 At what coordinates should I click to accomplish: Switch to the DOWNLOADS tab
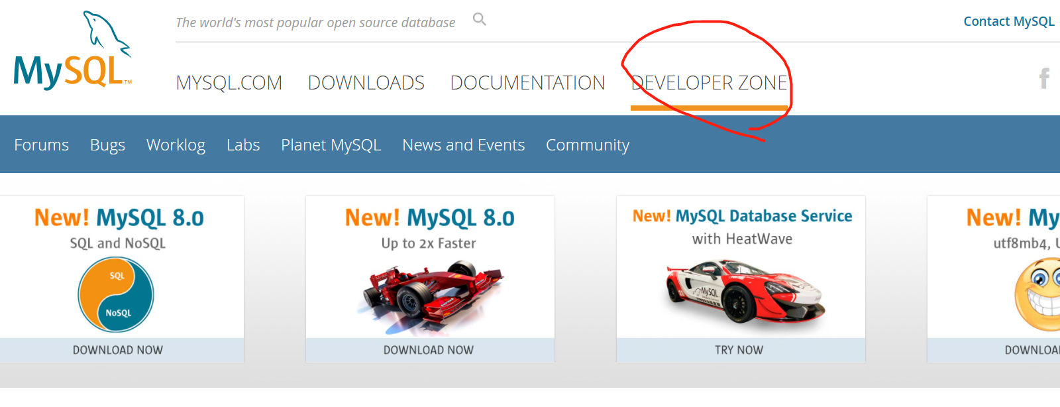(366, 83)
